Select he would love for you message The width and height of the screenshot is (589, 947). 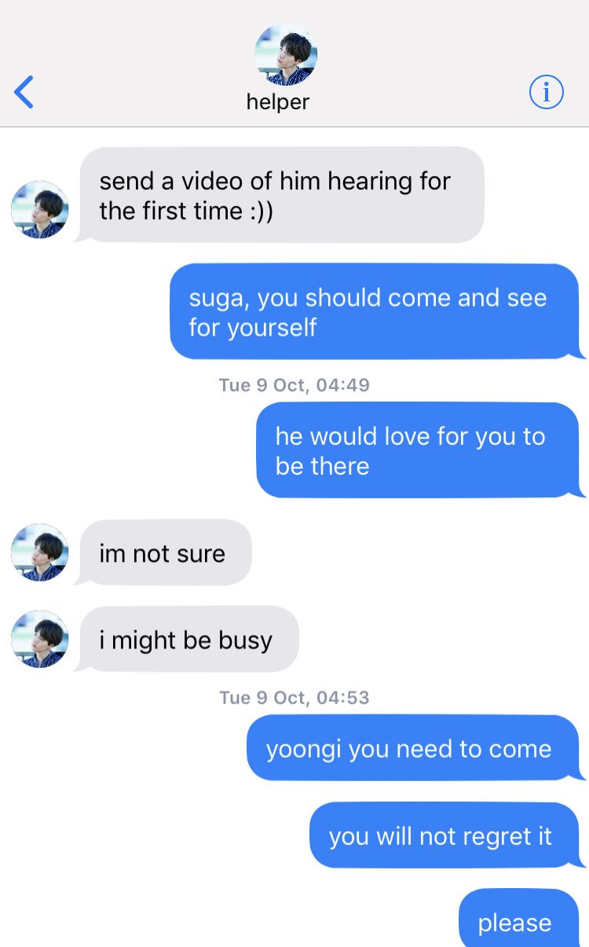tap(419, 450)
